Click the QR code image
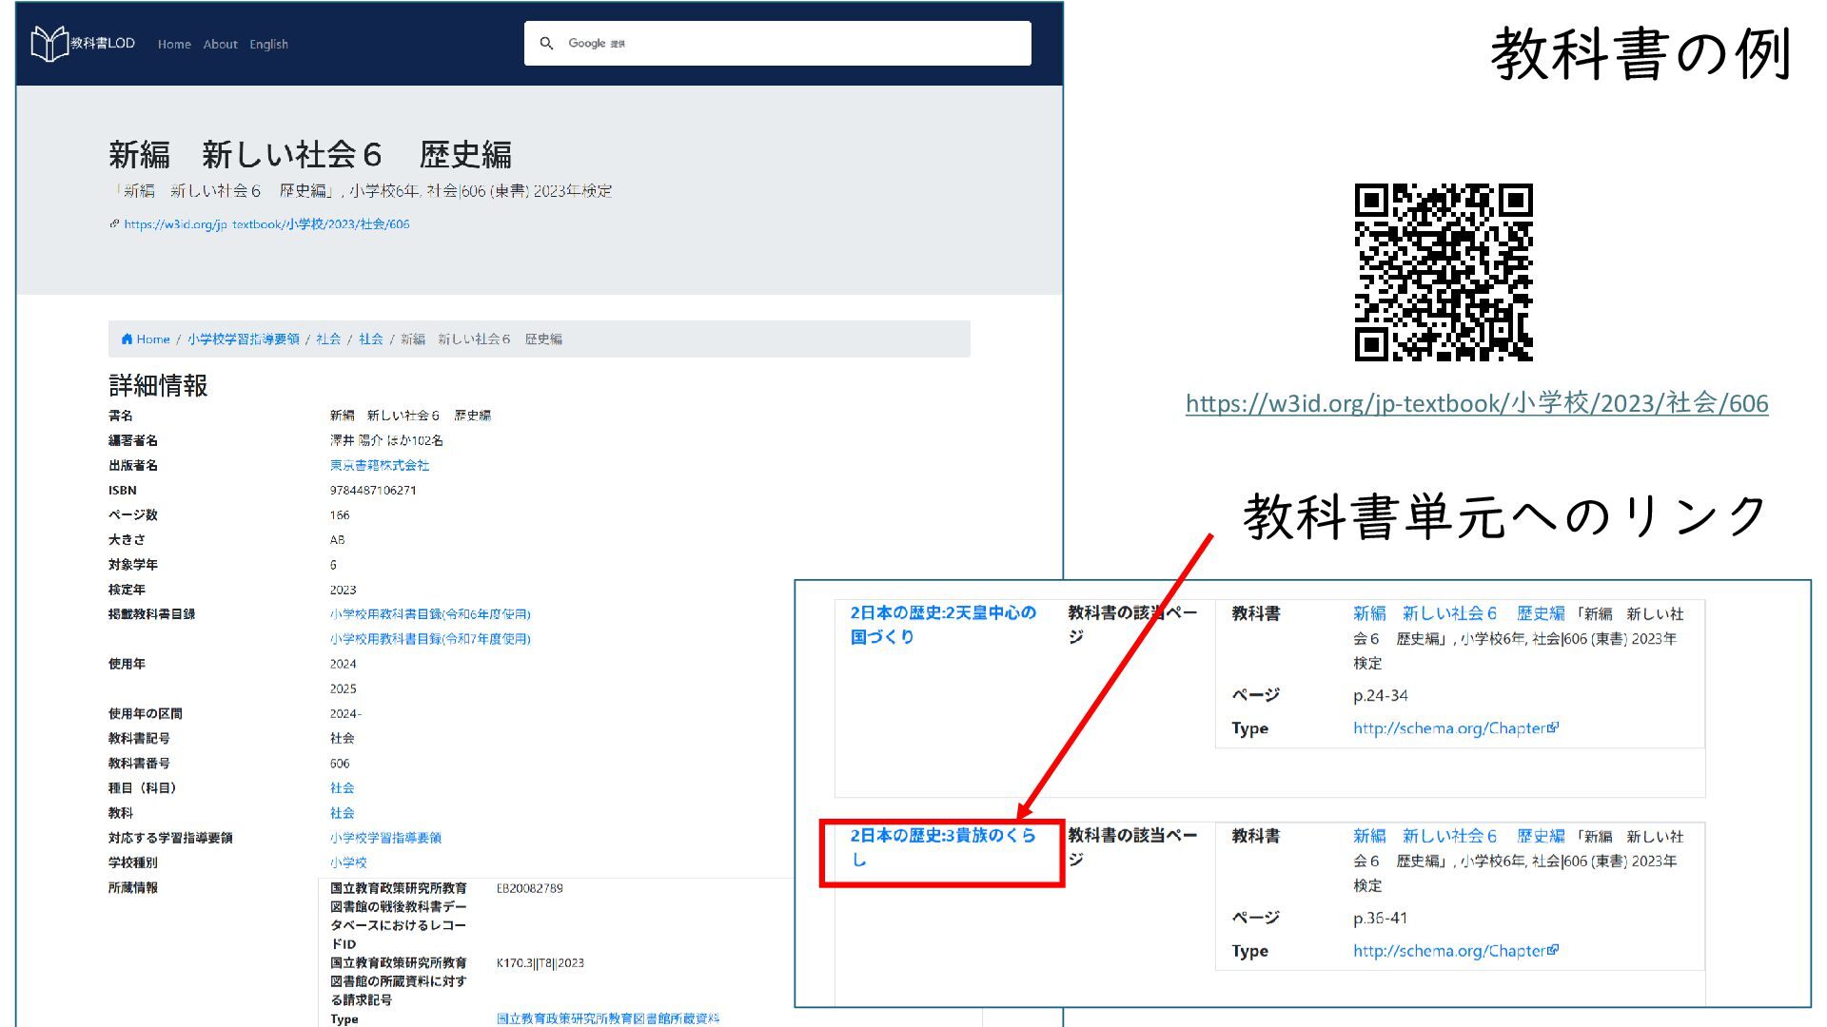 [1443, 272]
